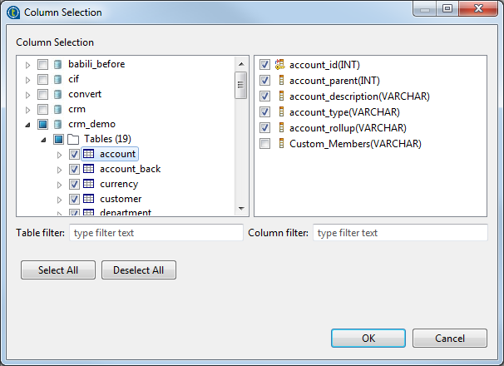Click the babili_before database icon
Viewport: 504px width, 366px height.
tap(57, 64)
